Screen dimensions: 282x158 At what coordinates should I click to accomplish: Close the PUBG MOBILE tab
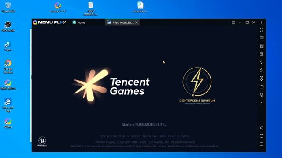tap(137, 22)
